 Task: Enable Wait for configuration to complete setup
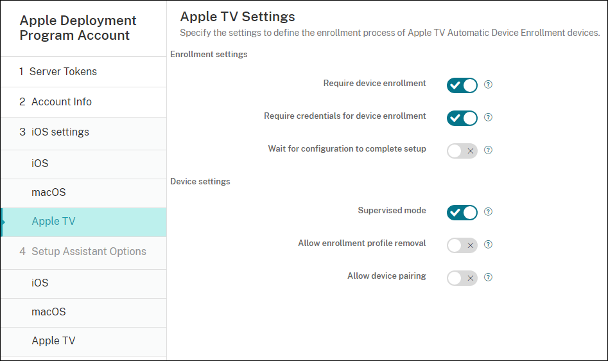[x=462, y=151]
